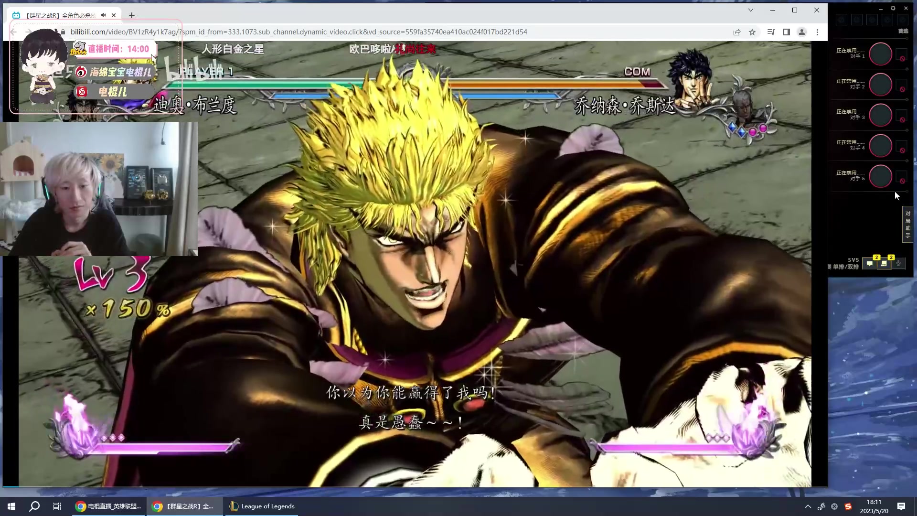The image size is (917, 516).
Task: Click the banned champion slot beside 对手 4
Action: coord(901,147)
